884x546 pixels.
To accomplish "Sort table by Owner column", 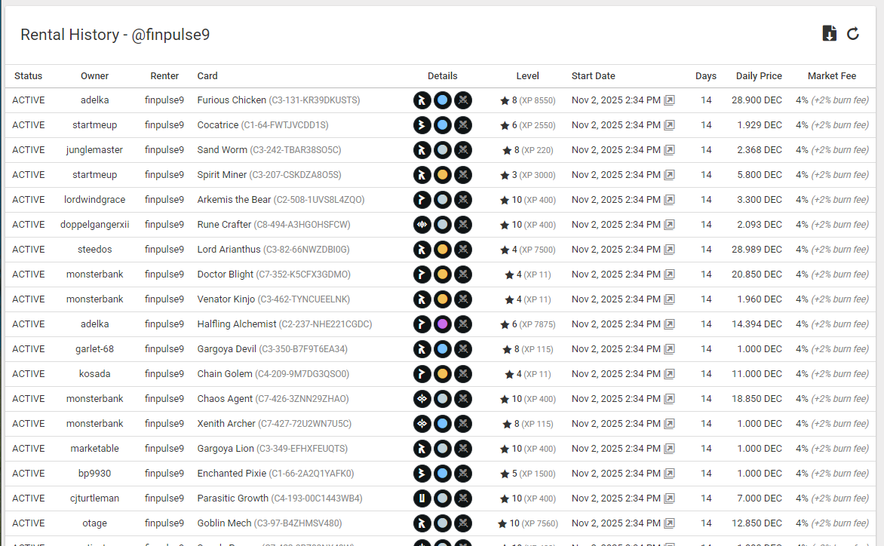I will (95, 76).
